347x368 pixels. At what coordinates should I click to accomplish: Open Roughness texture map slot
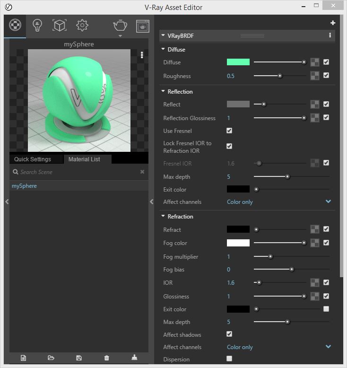315,76
